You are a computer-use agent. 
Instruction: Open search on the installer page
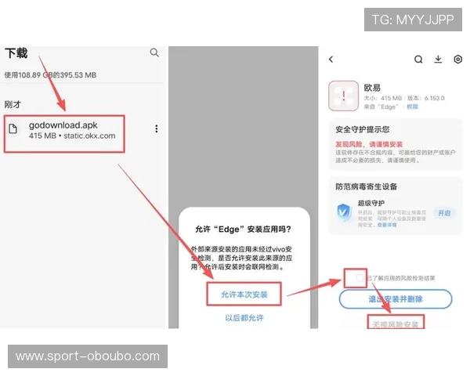click(x=418, y=60)
